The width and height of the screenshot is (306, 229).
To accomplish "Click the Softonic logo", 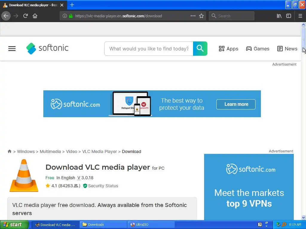I will pyautogui.click(x=47, y=48).
